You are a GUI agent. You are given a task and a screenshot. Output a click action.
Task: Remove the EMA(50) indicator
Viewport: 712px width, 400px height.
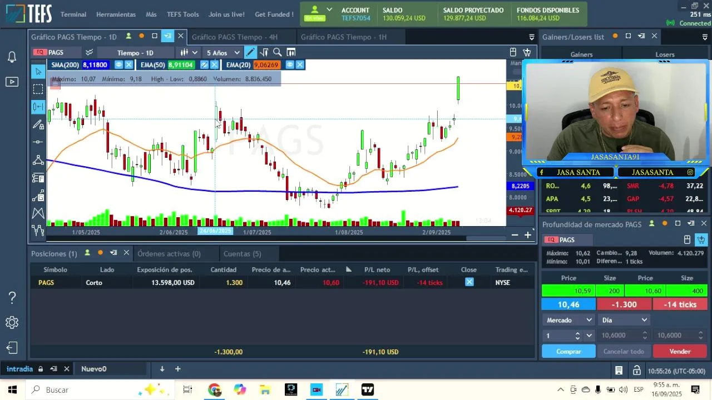(214, 64)
